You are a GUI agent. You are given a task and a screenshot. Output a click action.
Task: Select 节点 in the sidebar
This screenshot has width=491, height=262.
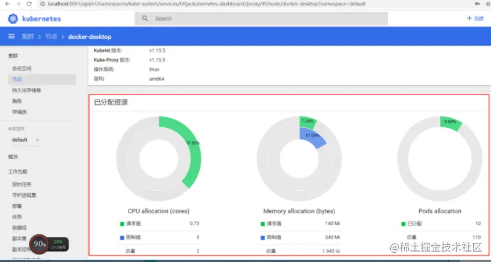[42, 79]
